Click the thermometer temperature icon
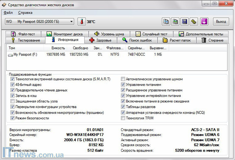Viewport: 235px width, 160px height. click(81, 22)
